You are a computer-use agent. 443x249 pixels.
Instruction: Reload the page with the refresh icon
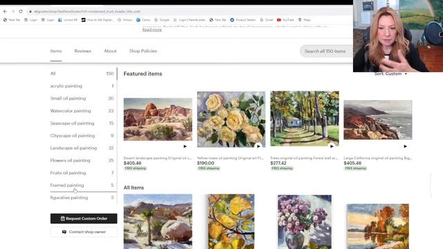tap(21, 11)
